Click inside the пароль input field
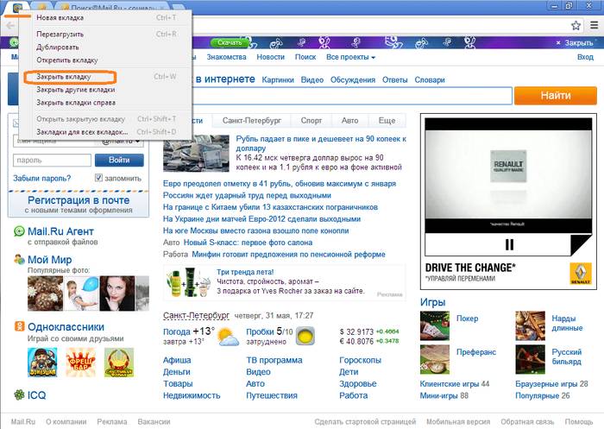604x429 pixels. [52, 160]
